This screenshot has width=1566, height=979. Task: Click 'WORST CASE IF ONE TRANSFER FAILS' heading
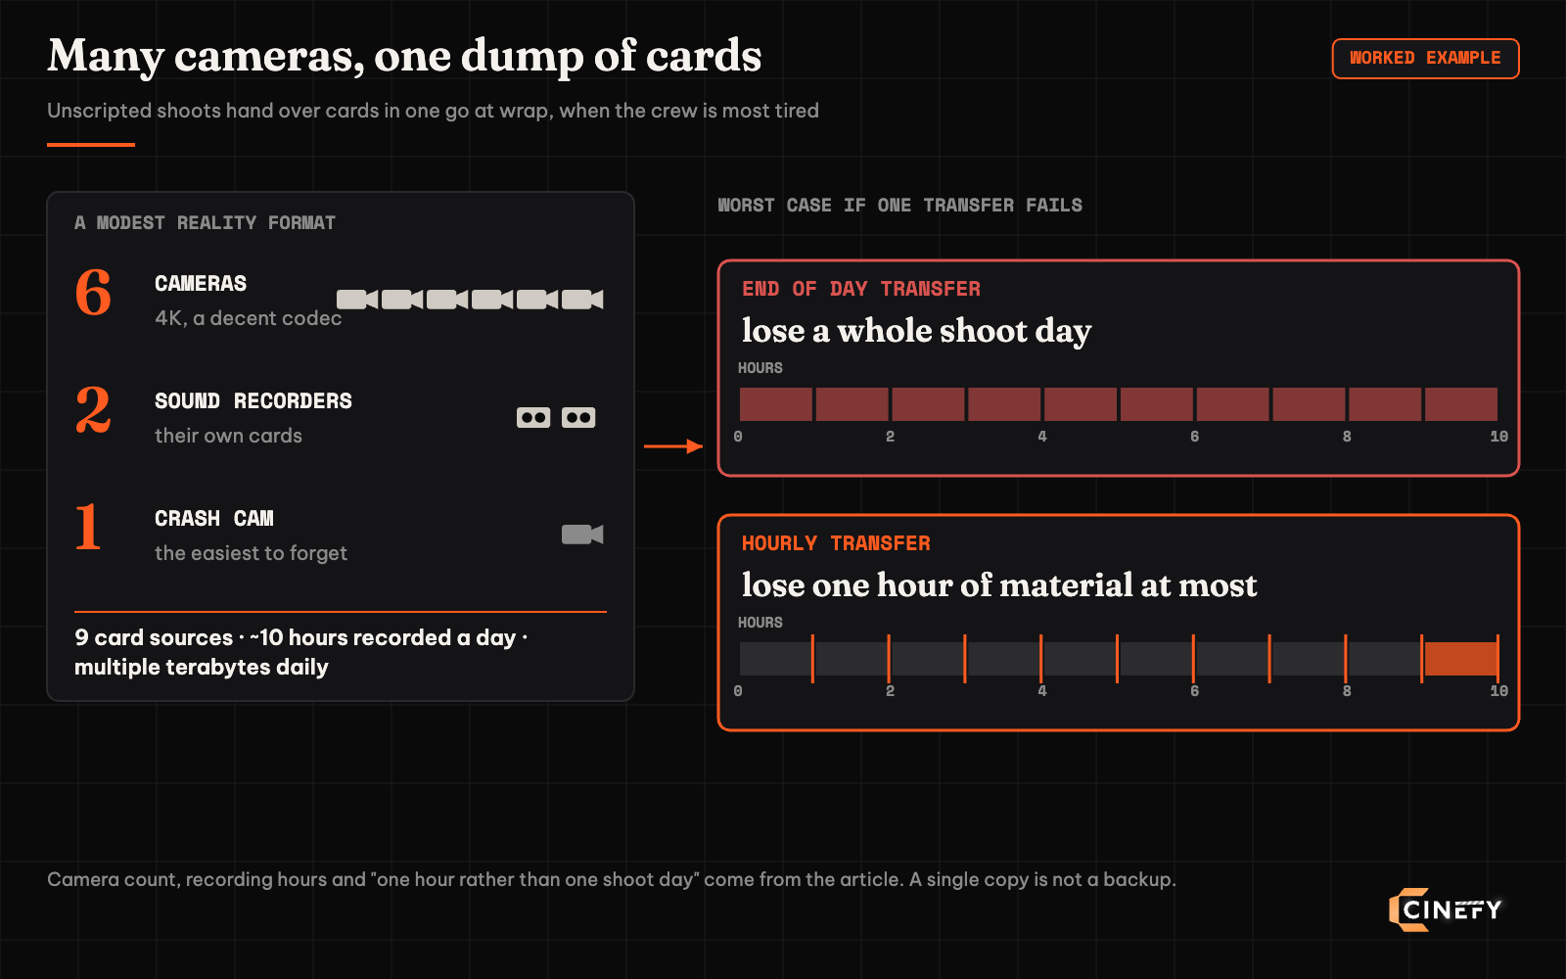(899, 206)
